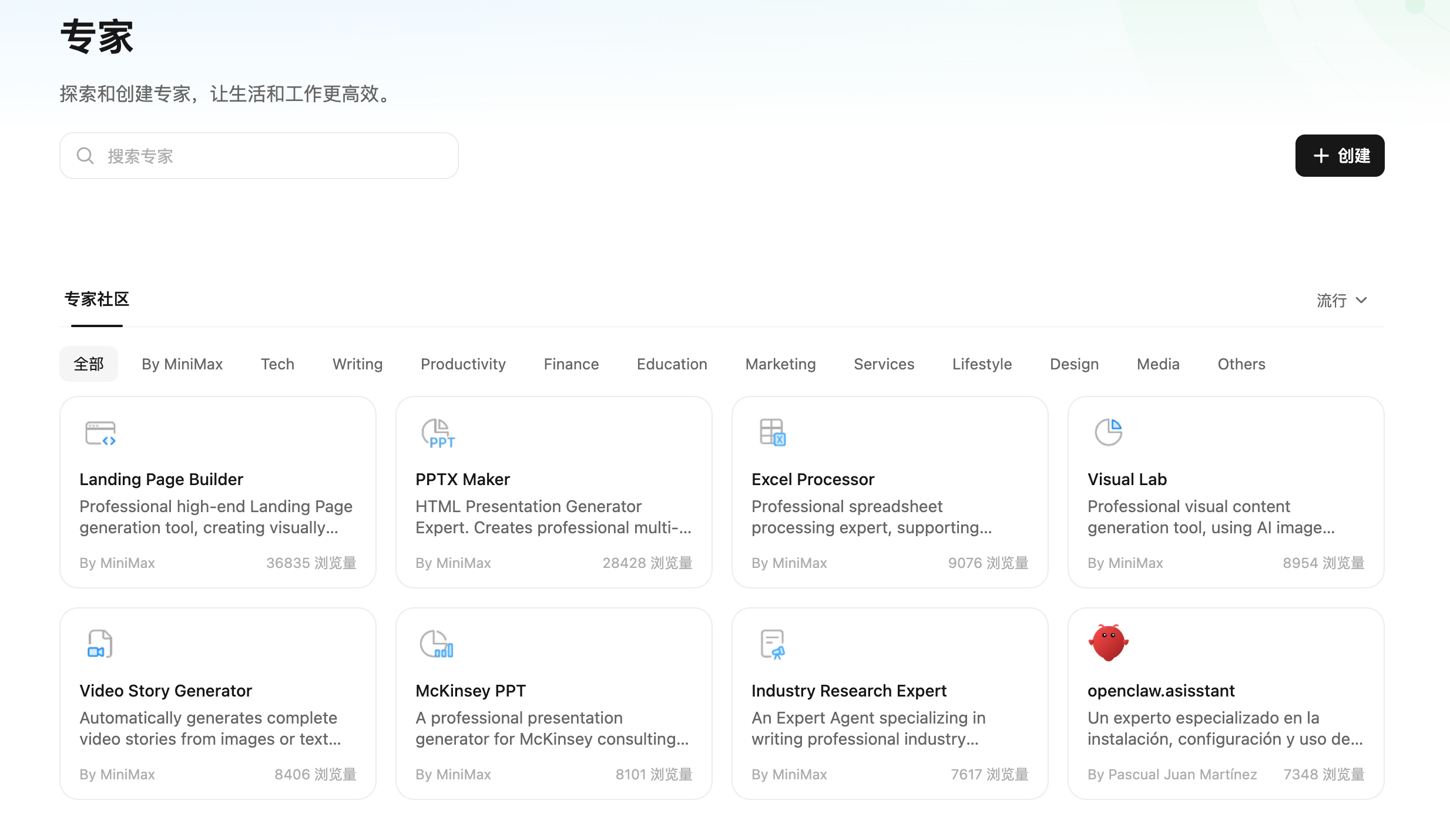Click the Video Story Generator camera icon
The width and height of the screenshot is (1450, 814).
click(100, 644)
